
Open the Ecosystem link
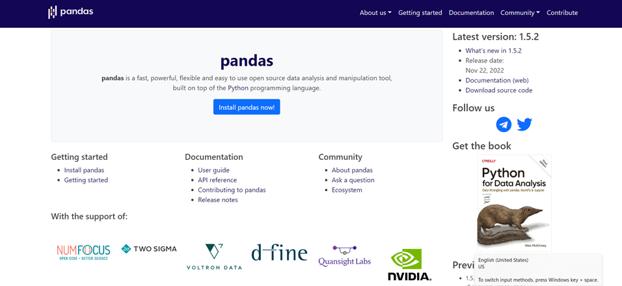click(x=347, y=190)
